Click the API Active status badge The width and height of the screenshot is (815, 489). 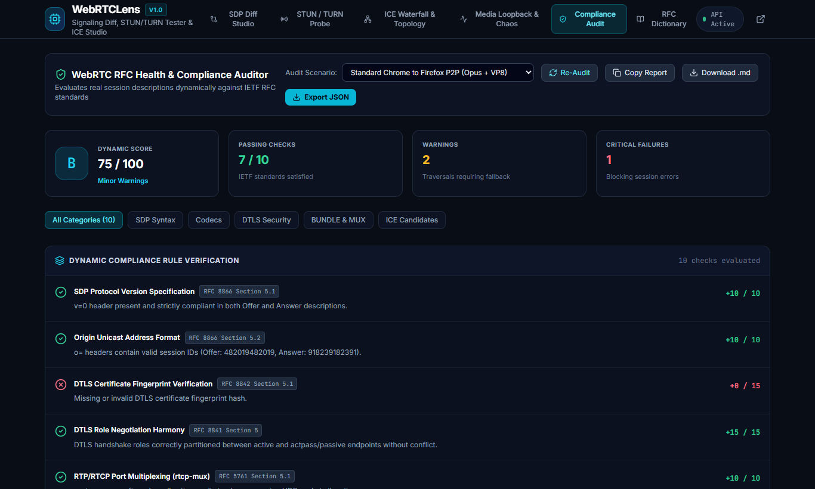point(720,19)
